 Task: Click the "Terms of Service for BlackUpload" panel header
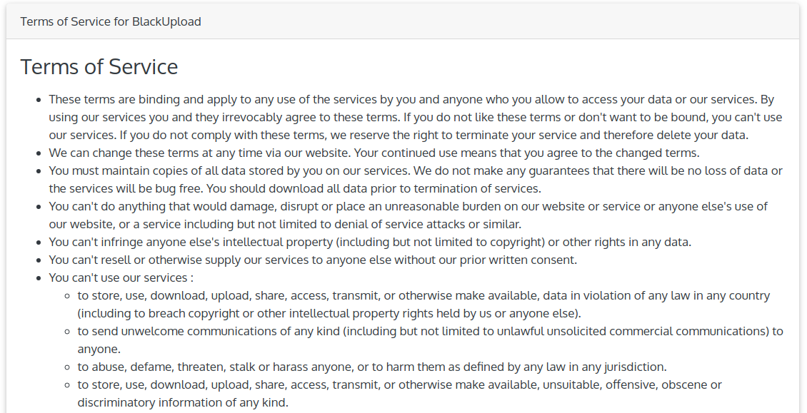pos(111,21)
